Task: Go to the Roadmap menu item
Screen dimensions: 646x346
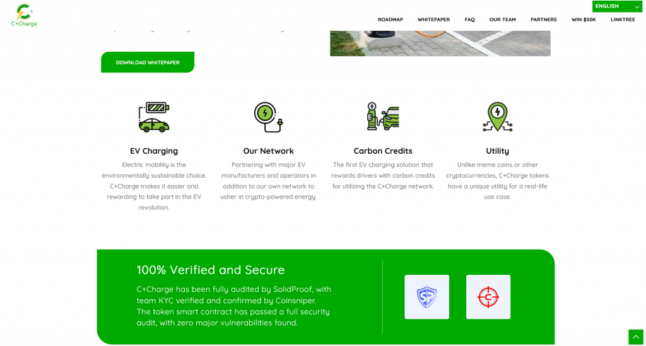Action: [x=390, y=20]
